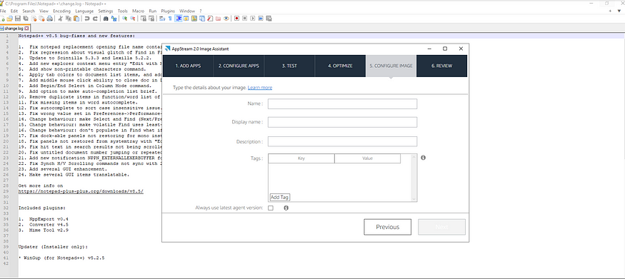Toggle the Indent guide toolbar icon
This screenshot has height=279, width=625.
coord(179,19)
